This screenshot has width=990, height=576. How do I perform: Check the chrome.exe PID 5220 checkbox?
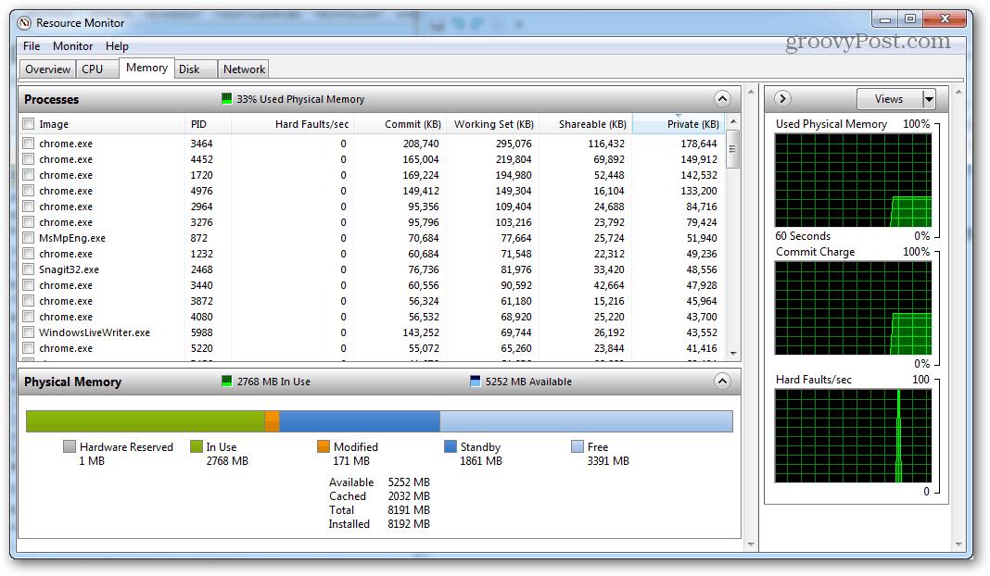point(29,348)
